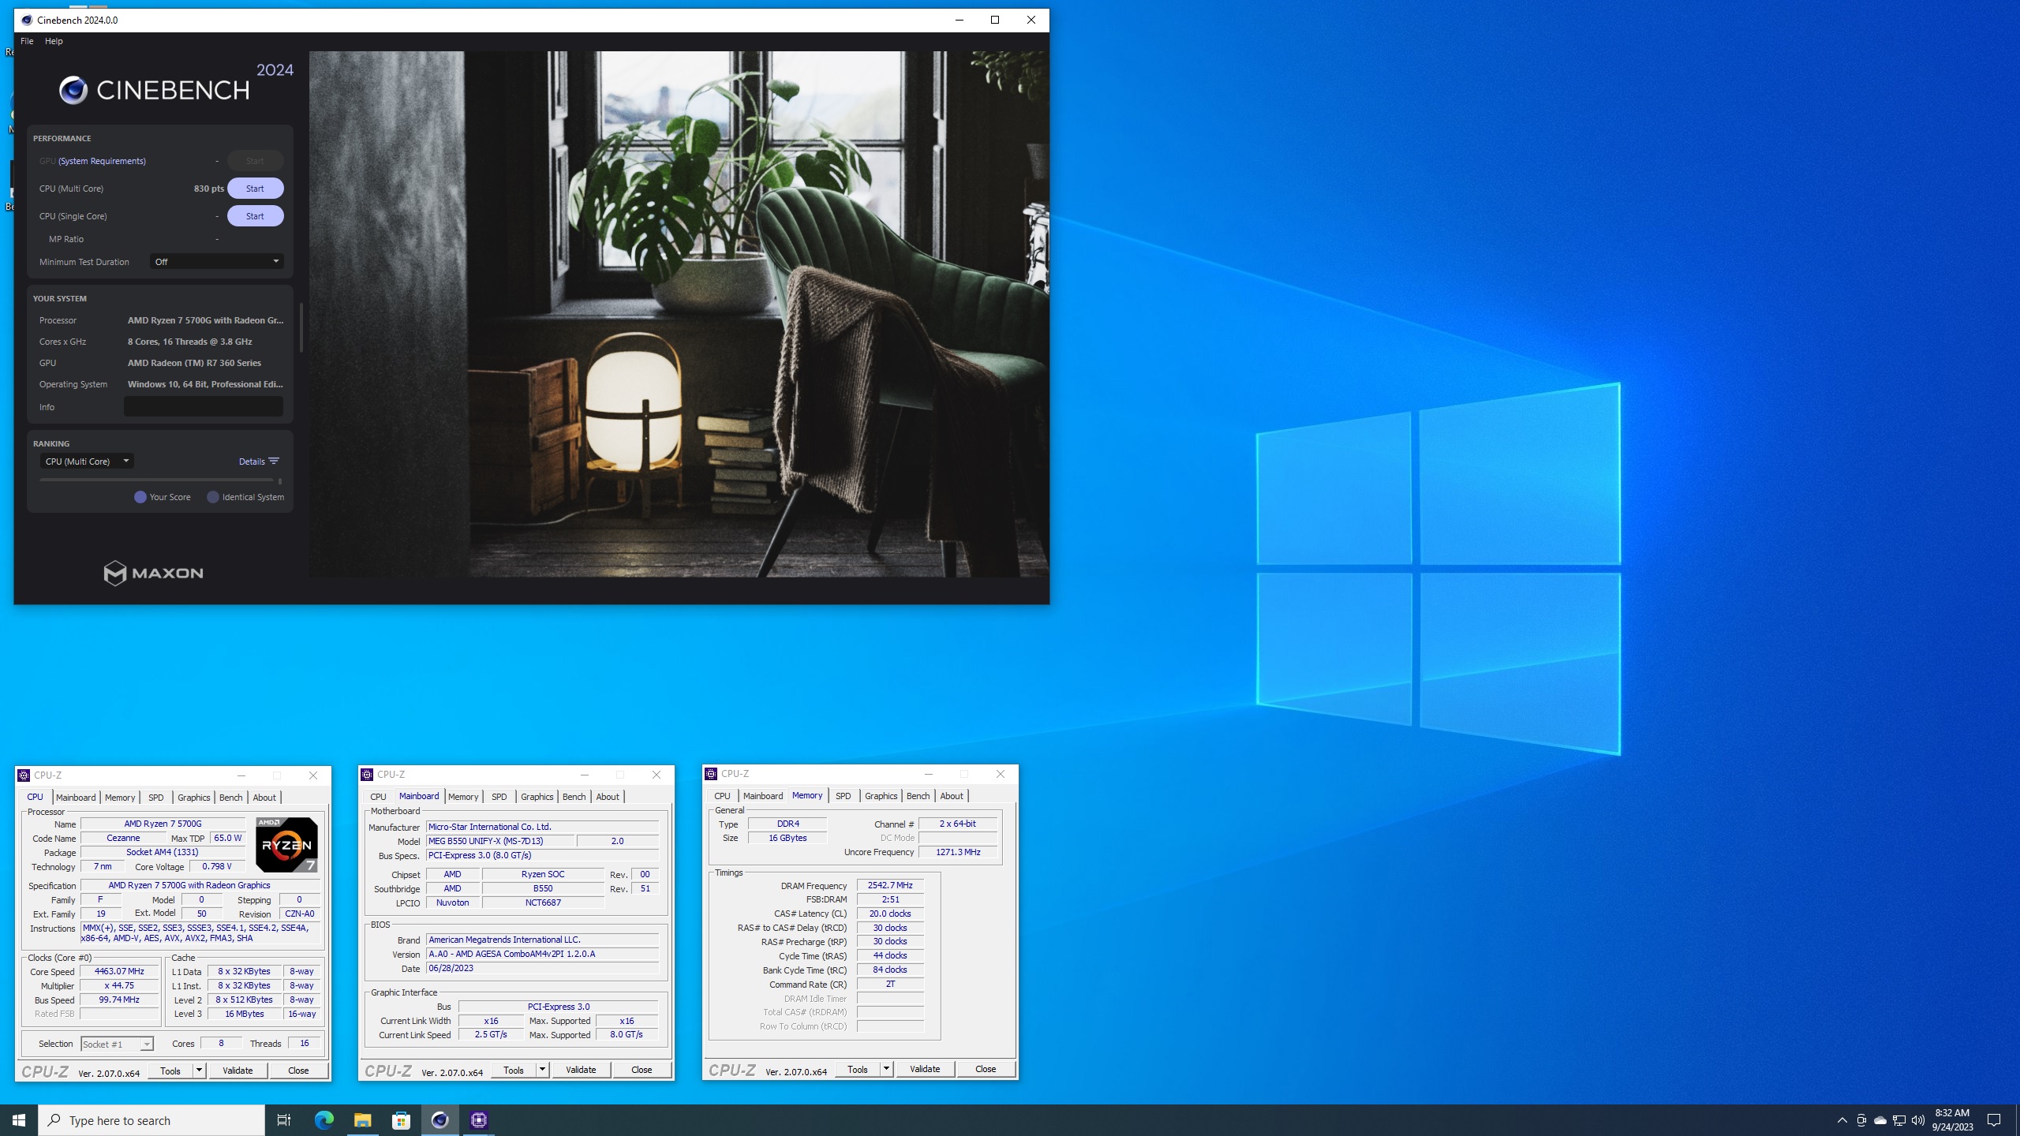Viewport: 2020px width, 1136px height.
Task: Open the notification center icon
Action: (x=1994, y=1120)
